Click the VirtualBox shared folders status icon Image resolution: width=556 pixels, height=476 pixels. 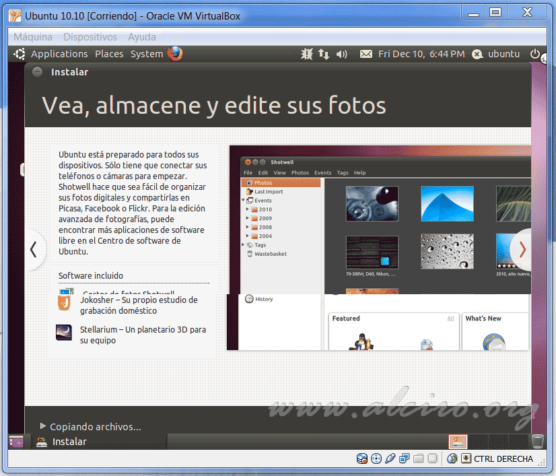click(x=419, y=458)
